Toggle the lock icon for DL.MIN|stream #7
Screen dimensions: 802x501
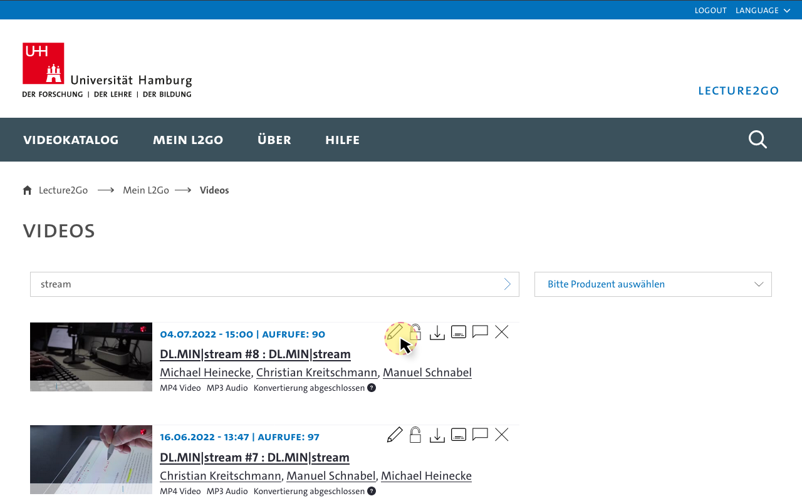click(x=415, y=435)
